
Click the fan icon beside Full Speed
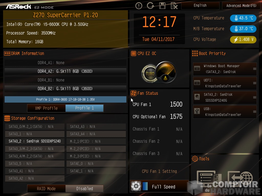(x=136, y=186)
